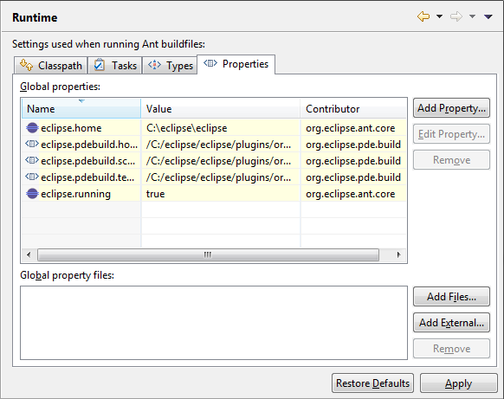Viewport: 504px width, 399px height.
Task: Click the Remove button beside Global property files
Action: (x=451, y=348)
